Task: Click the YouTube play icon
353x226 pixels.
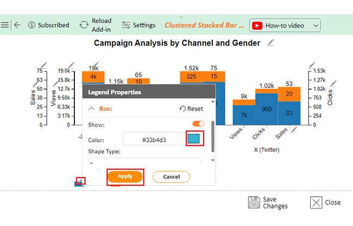Action: coord(257,25)
